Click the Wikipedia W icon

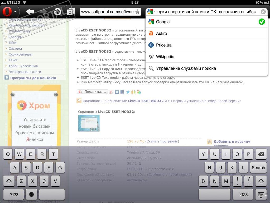tap(151, 57)
